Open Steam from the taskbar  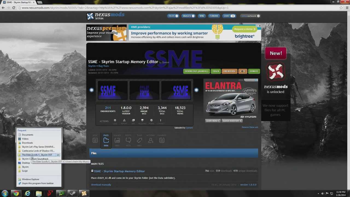click(x=72, y=193)
